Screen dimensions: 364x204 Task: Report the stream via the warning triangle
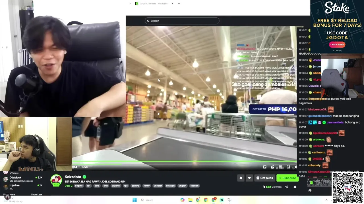(295, 187)
